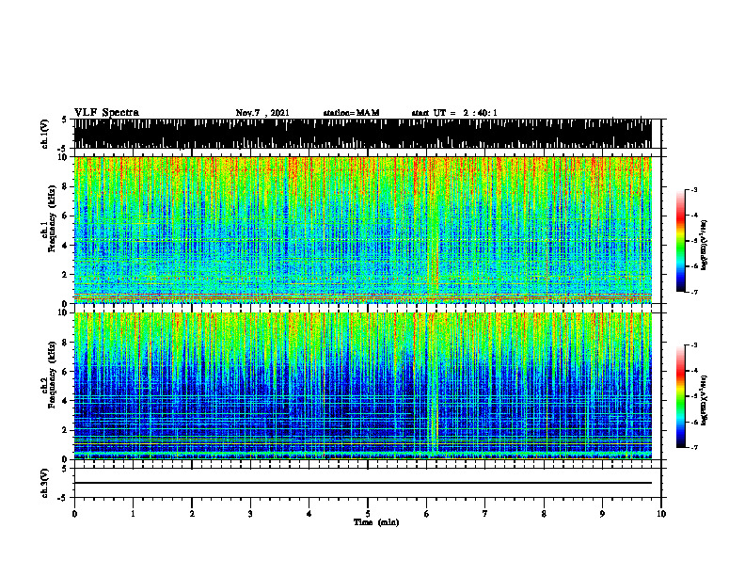
Task: Click the "-3" tick on ch.1 color bar
Action: (694, 190)
